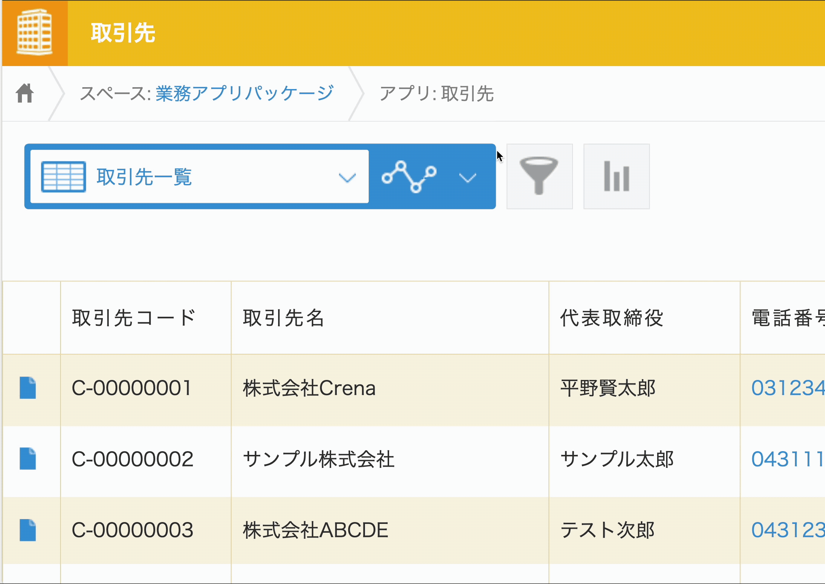Open record details for C-00000001 row
The image size is (825, 584).
[28, 388]
